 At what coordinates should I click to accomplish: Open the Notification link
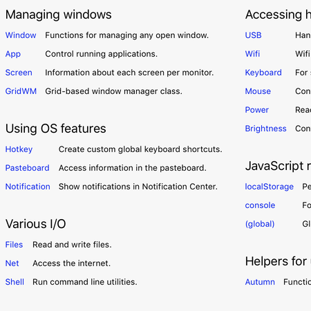click(28, 187)
